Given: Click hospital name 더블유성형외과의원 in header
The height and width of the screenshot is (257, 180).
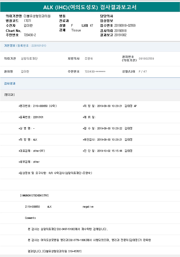Looking at the screenshot, I should click(x=37, y=16).
